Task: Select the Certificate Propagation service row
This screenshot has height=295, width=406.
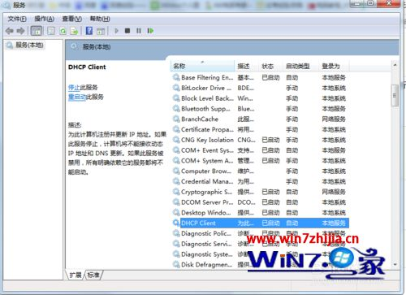Action: (x=261, y=129)
